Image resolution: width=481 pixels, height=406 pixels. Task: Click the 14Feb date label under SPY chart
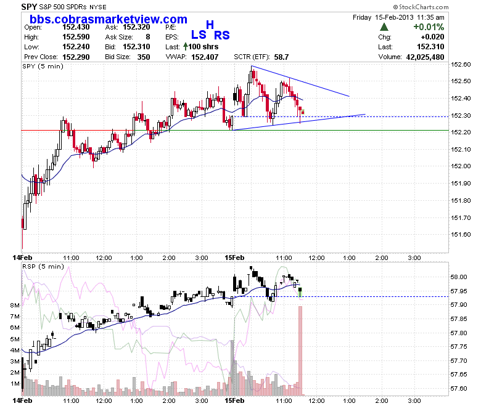tap(22, 258)
